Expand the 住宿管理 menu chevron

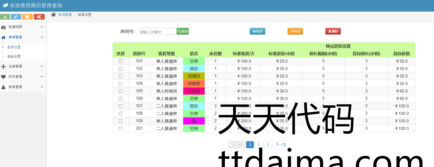pos(42,66)
